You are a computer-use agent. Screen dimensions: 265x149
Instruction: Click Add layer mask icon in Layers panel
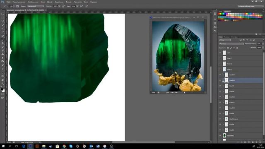(x=245, y=142)
